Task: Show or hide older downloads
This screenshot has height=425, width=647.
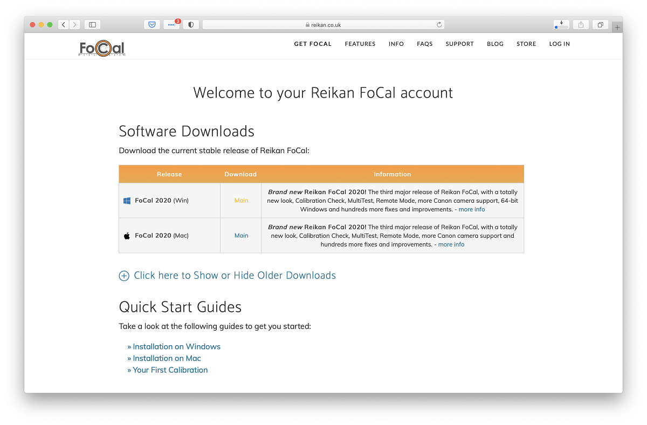Action: pyautogui.click(x=228, y=276)
